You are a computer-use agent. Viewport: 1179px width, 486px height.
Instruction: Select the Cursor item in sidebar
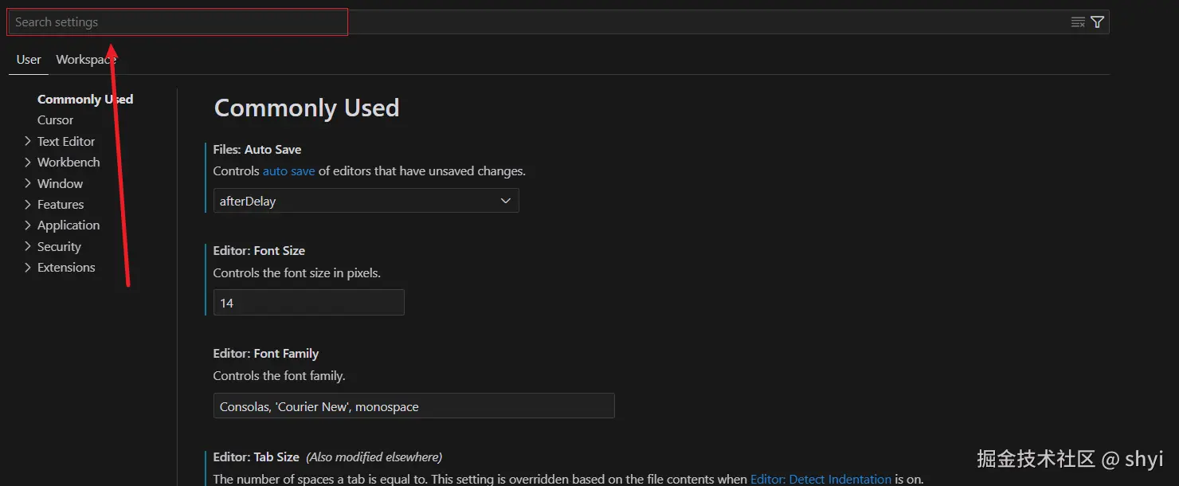[55, 120]
